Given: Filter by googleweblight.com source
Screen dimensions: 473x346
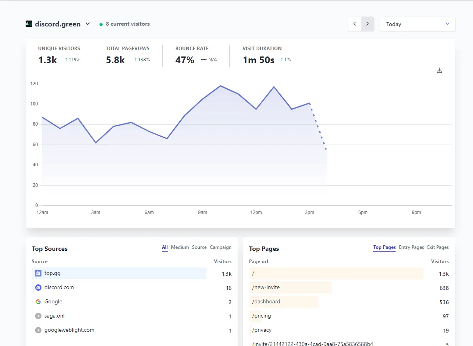Looking at the screenshot, I should tap(69, 330).
